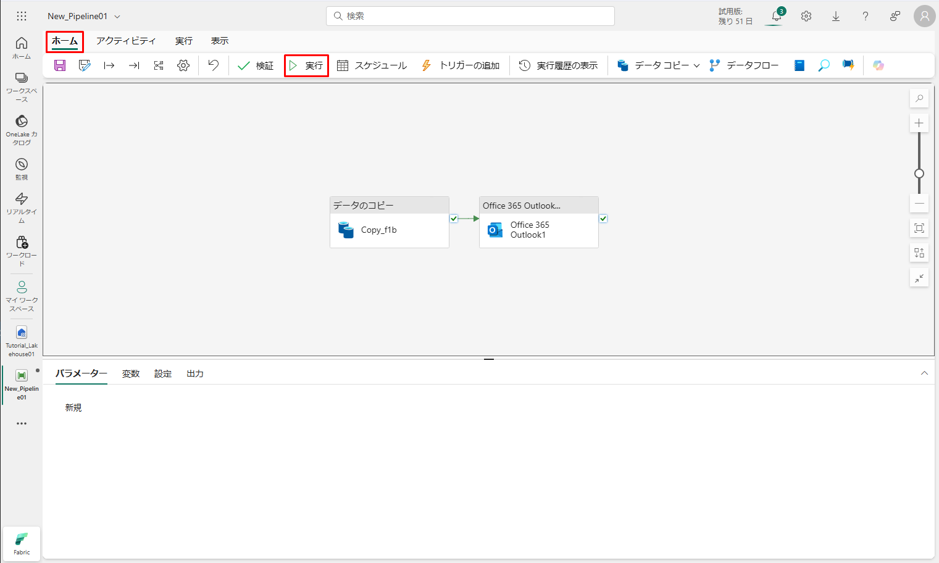Click the success checkmark beside Copy_f1b

(x=454, y=219)
